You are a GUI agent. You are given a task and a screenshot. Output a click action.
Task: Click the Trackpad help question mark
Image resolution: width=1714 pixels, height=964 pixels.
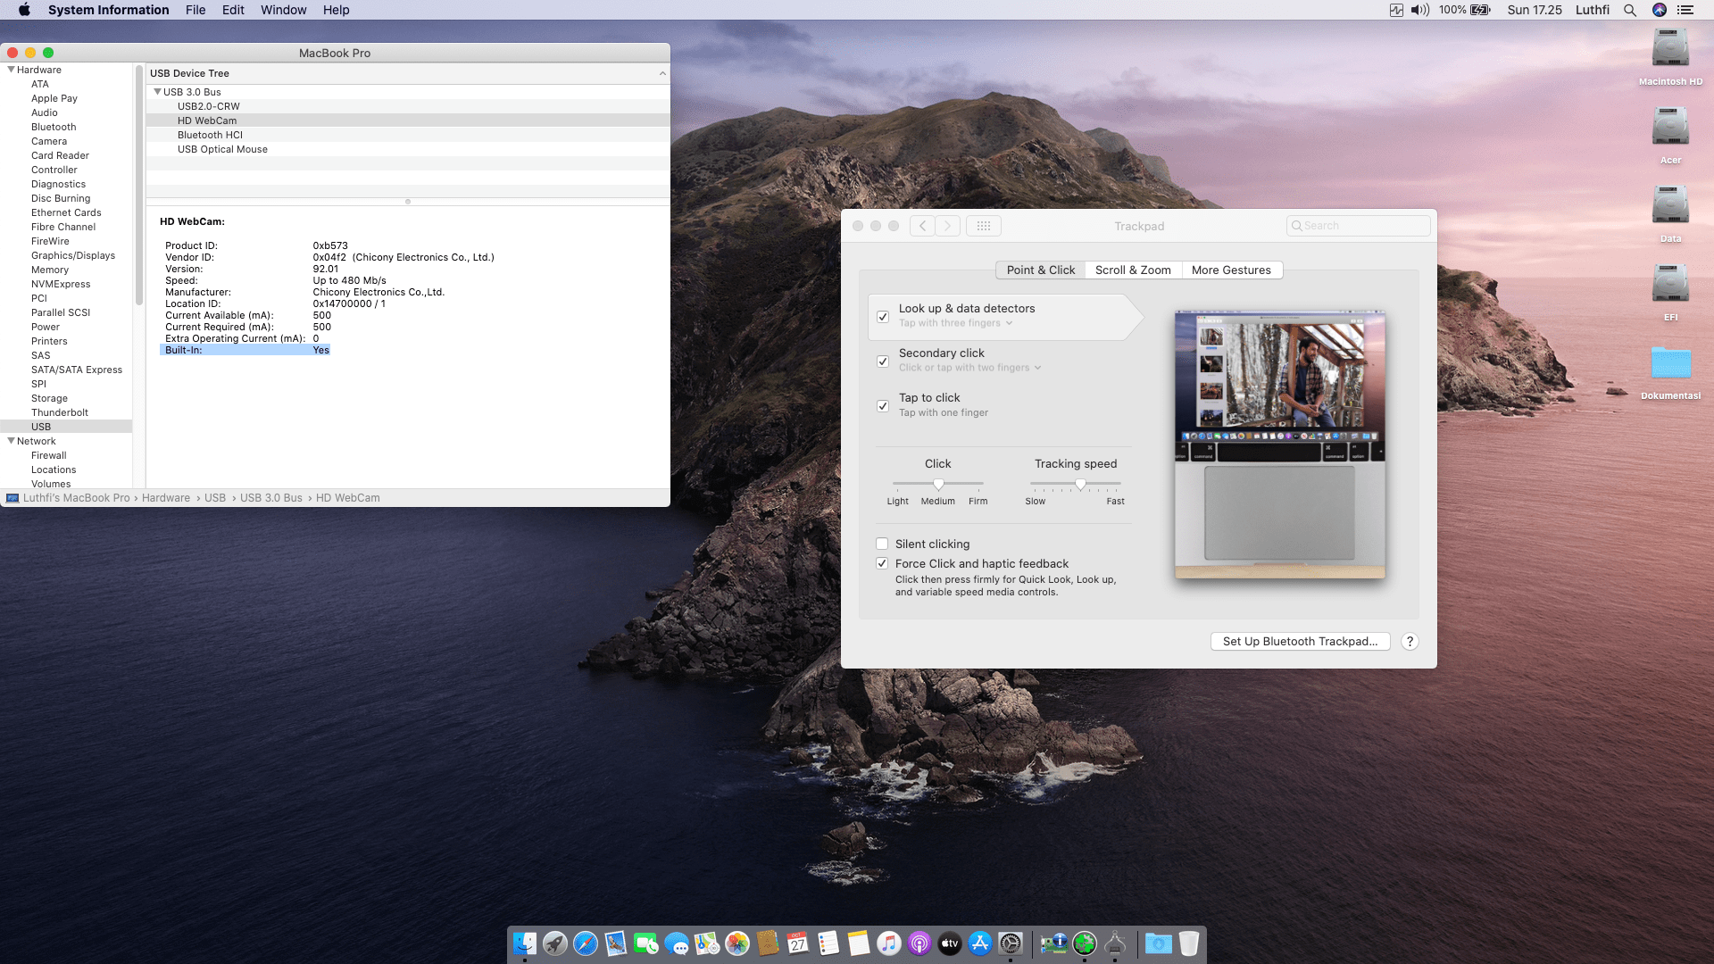pyautogui.click(x=1410, y=641)
